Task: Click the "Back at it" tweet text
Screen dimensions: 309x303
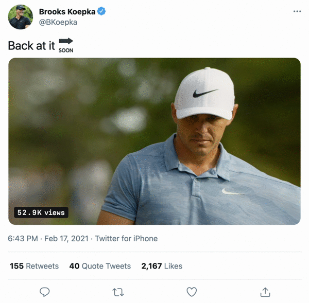Action: coord(31,45)
